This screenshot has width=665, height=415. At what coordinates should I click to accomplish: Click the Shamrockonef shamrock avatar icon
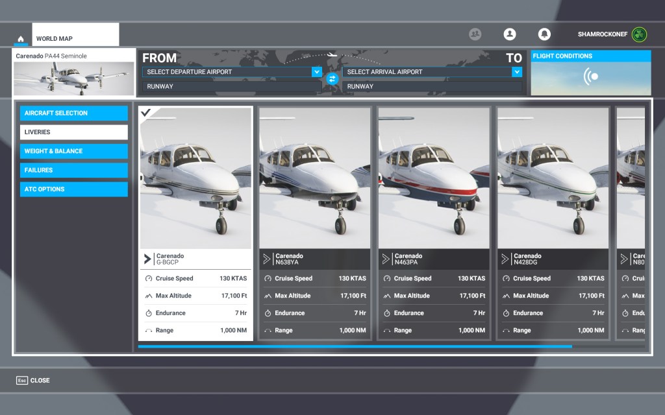click(639, 34)
